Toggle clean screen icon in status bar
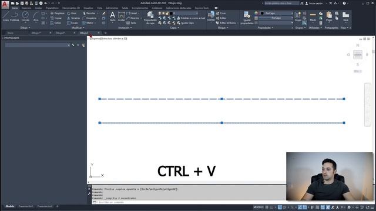This screenshot has height=211, width=376. [367, 207]
